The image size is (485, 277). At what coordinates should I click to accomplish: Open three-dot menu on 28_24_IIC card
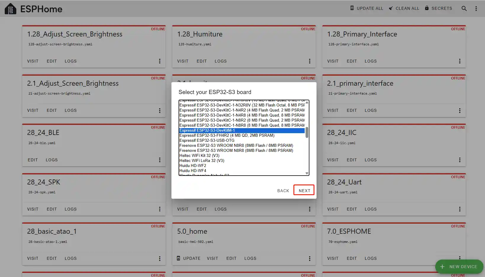[x=460, y=160]
